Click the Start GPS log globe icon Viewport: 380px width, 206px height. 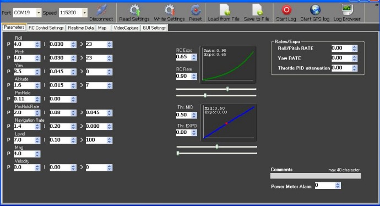click(x=315, y=10)
